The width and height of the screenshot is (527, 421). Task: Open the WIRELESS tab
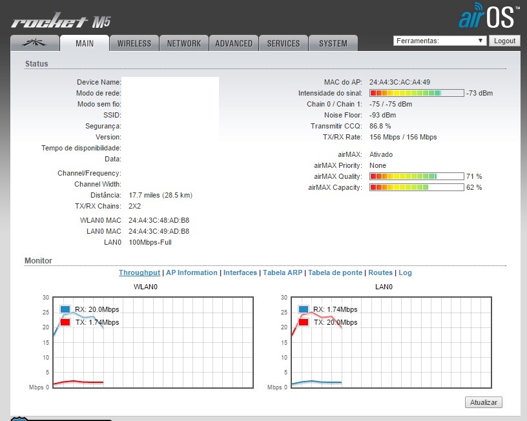[134, 43]
